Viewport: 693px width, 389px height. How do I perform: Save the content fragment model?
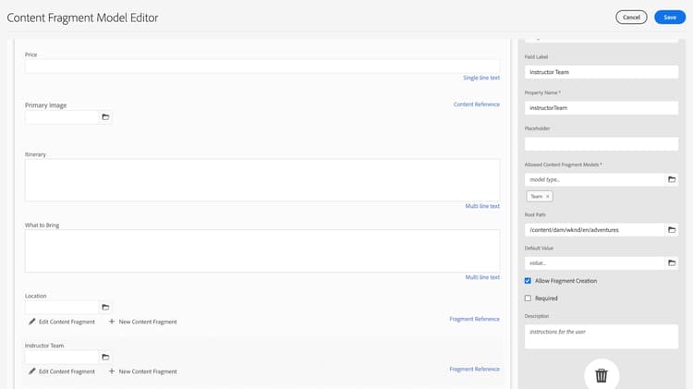click(x=670, y=18)
